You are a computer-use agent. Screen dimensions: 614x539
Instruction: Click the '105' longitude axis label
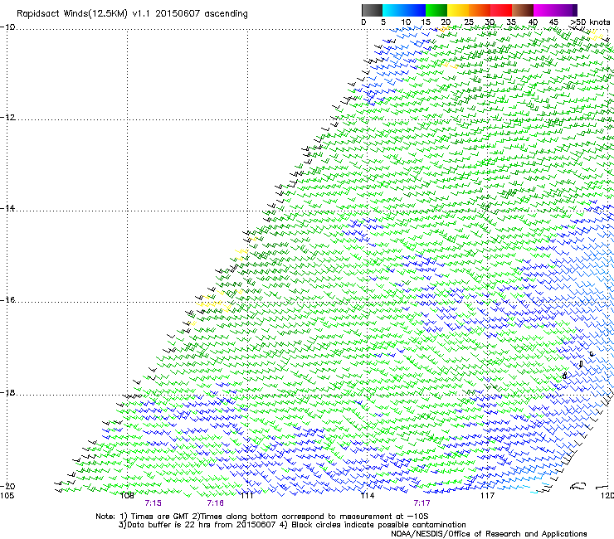7,496
